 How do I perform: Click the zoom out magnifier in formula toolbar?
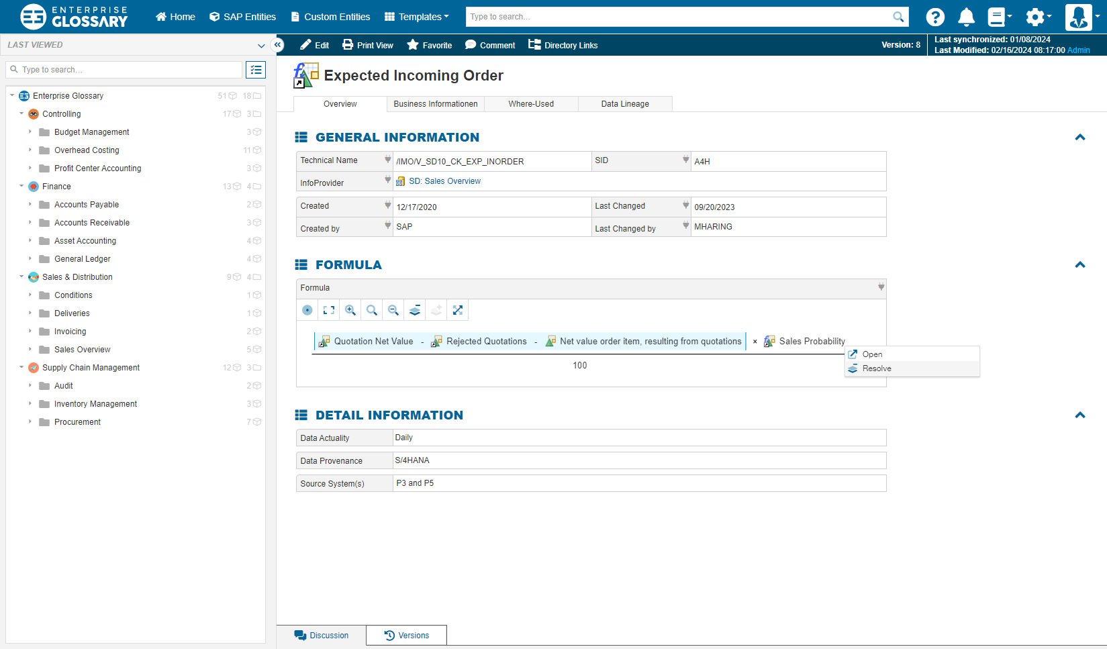(393, 310)
